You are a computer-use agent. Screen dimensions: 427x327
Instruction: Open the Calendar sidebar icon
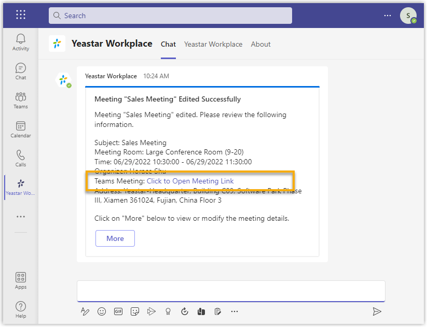coord(21,129)
